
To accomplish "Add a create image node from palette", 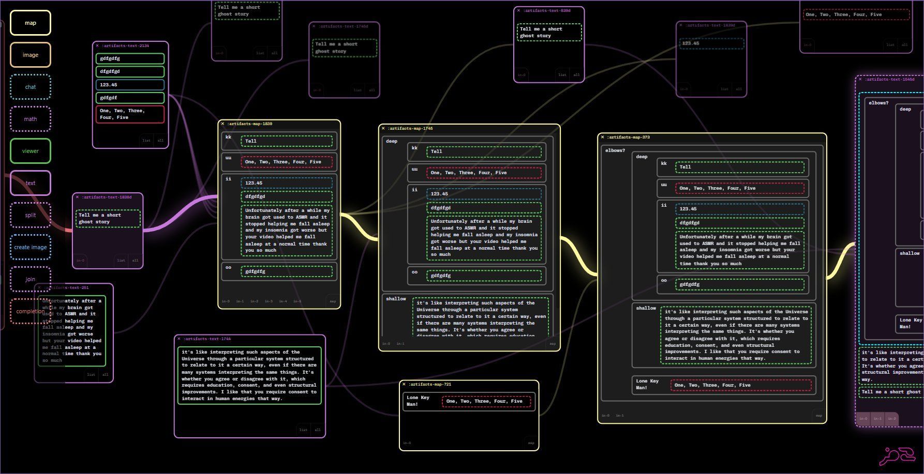I will pos(31,247).
